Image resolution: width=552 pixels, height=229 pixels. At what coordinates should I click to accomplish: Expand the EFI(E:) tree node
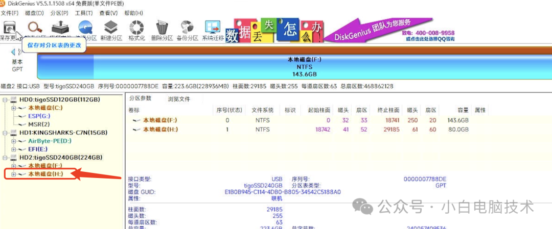point(14,149)
